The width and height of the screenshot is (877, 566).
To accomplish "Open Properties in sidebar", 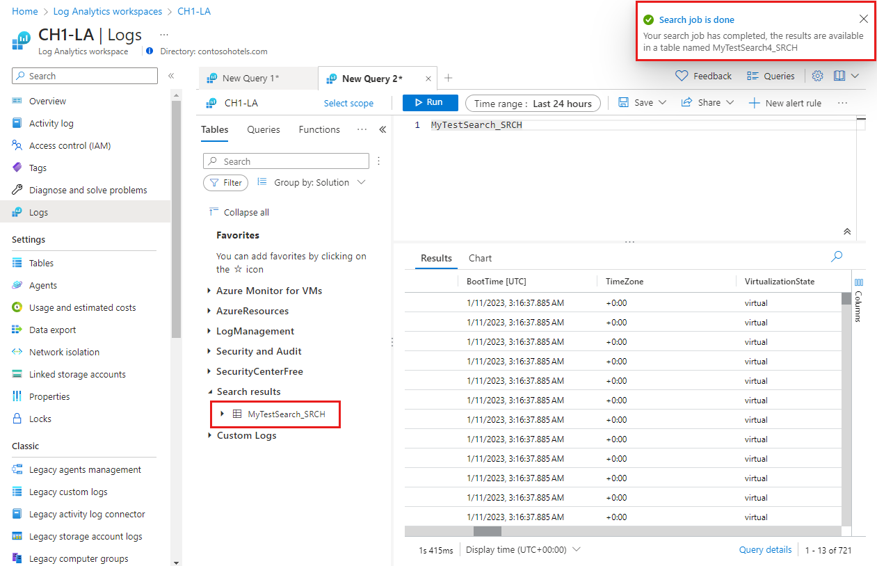I will pos(49,396).
